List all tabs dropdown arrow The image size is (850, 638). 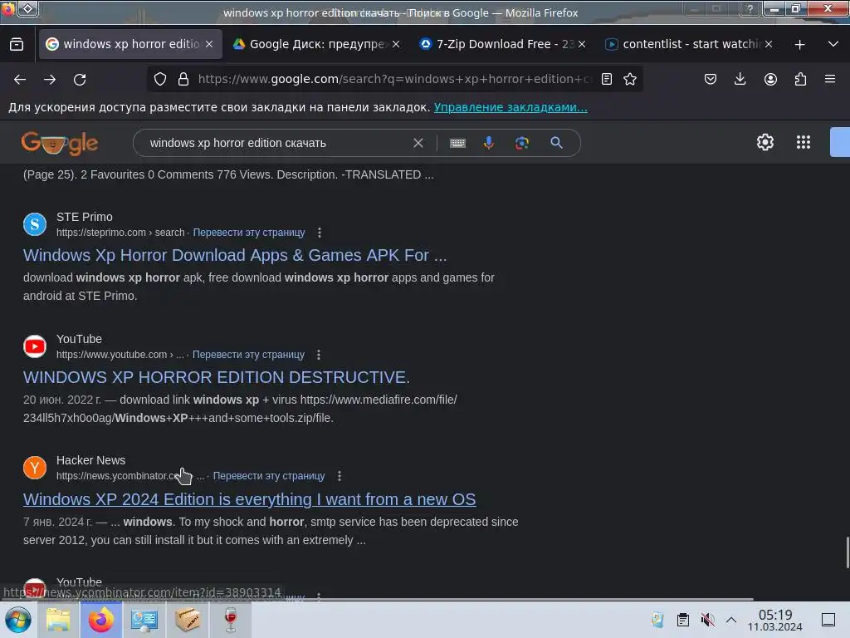(x=833, y=44)
